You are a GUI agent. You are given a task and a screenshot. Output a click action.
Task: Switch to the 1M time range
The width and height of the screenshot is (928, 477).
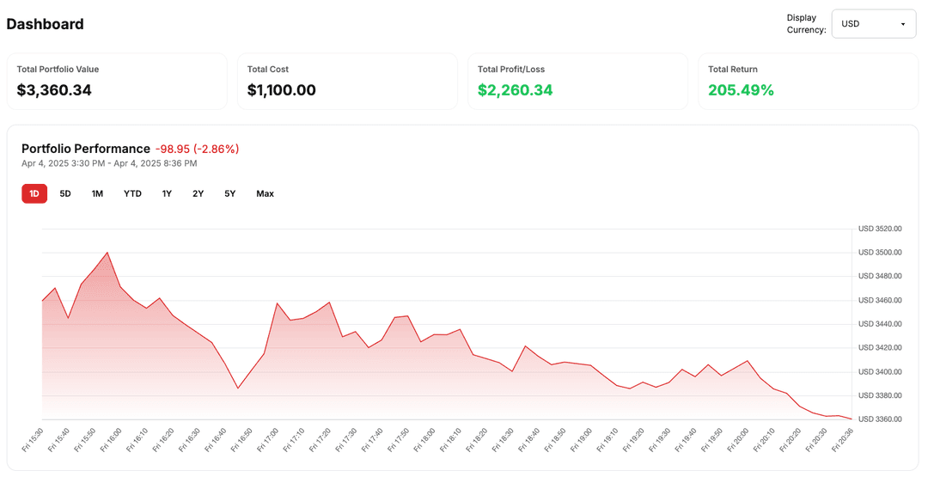click(x=97, y=193)
